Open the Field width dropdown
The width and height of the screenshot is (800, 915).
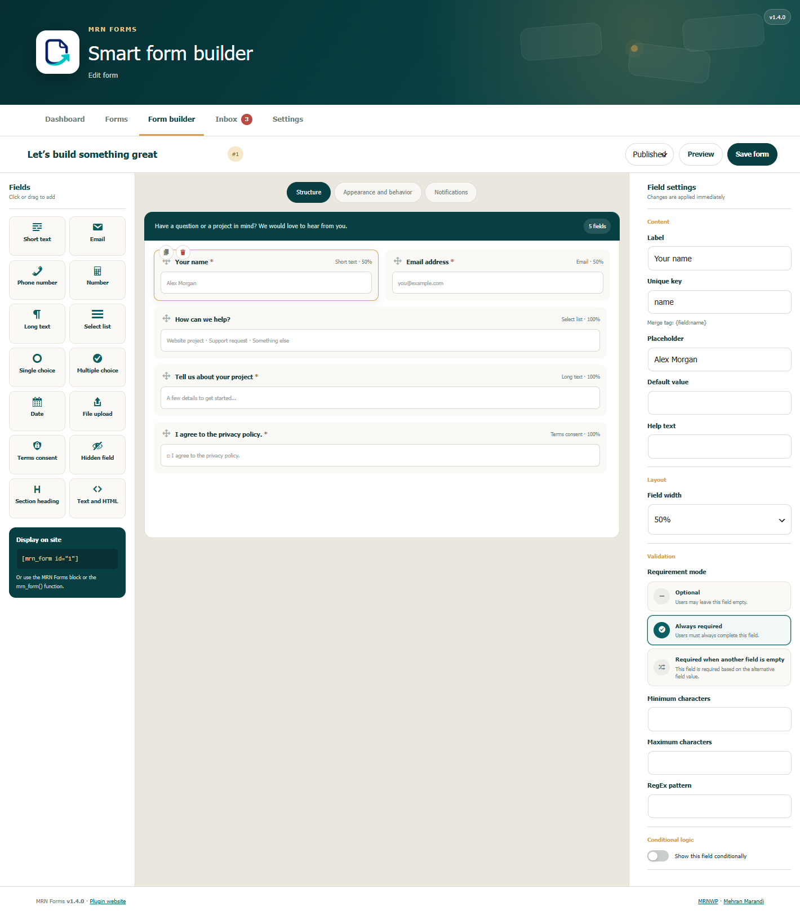point(719,519)
